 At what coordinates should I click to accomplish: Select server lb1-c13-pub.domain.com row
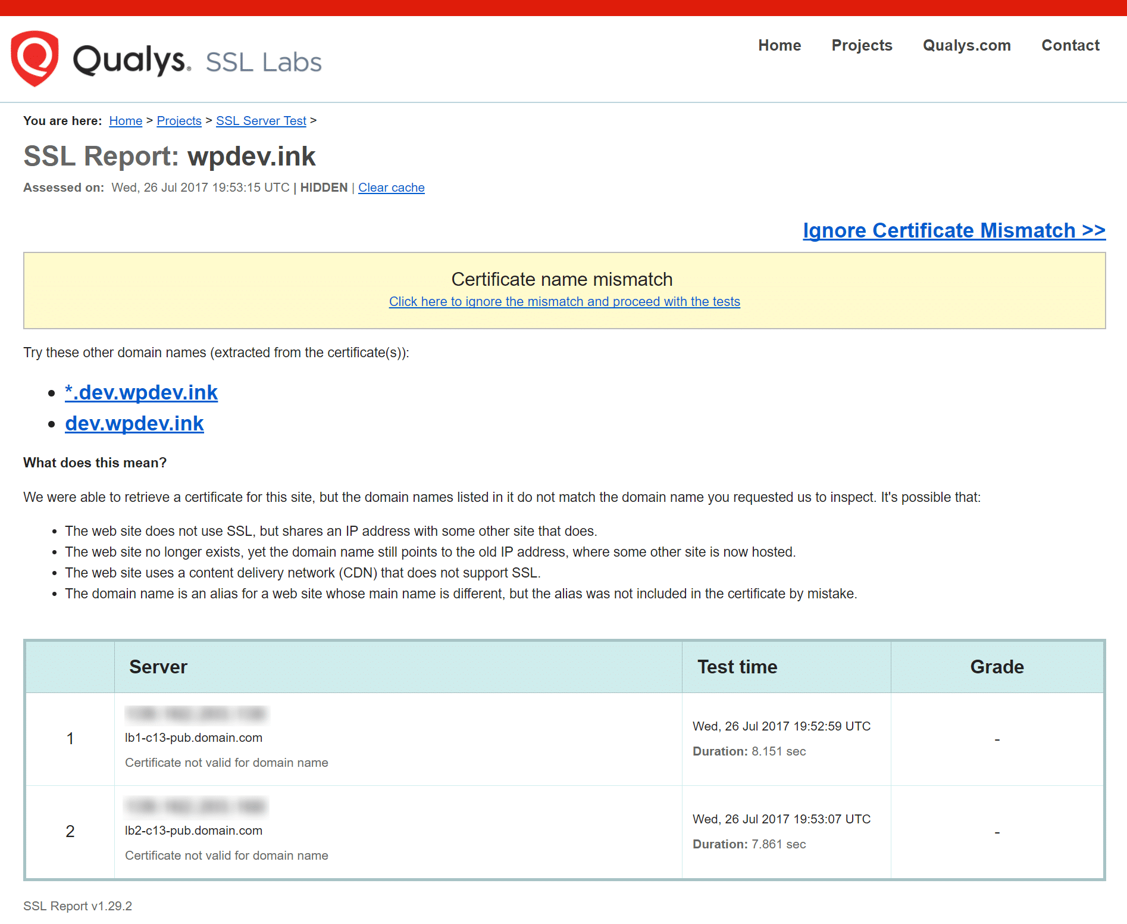pos(193,738)
